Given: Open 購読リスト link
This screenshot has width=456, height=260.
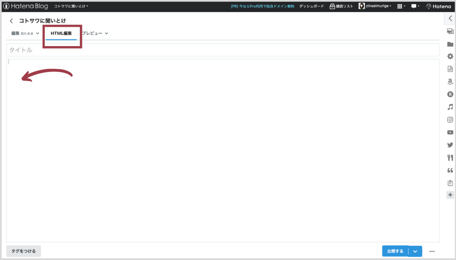Looking at the screenshot, I should click(341, 6).
